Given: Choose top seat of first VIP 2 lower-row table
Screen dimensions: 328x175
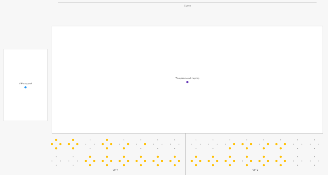Looking at the screenshot, I should click(196, 157).
